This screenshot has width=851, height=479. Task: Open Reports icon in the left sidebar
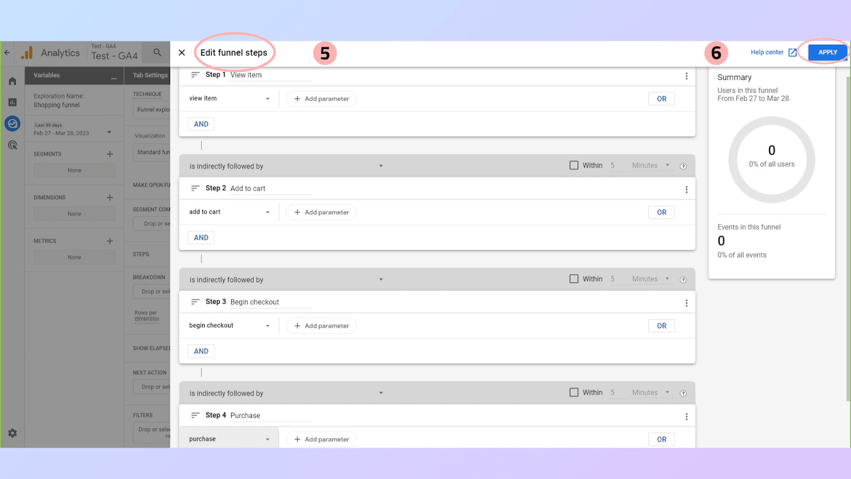point(12,102)
